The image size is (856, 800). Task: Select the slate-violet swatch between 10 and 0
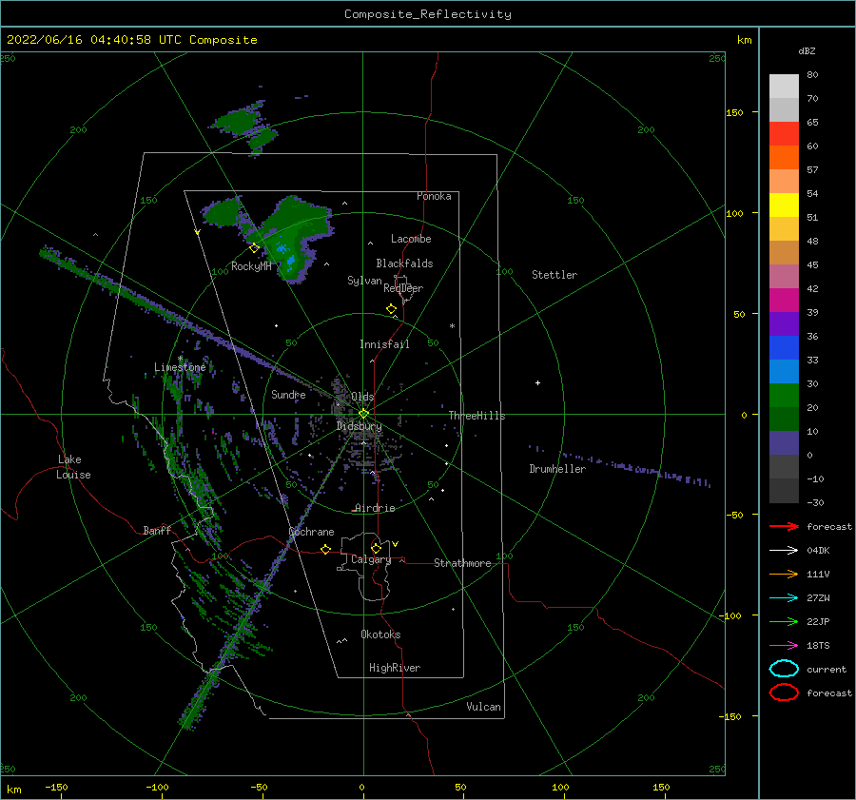[784, 443]
